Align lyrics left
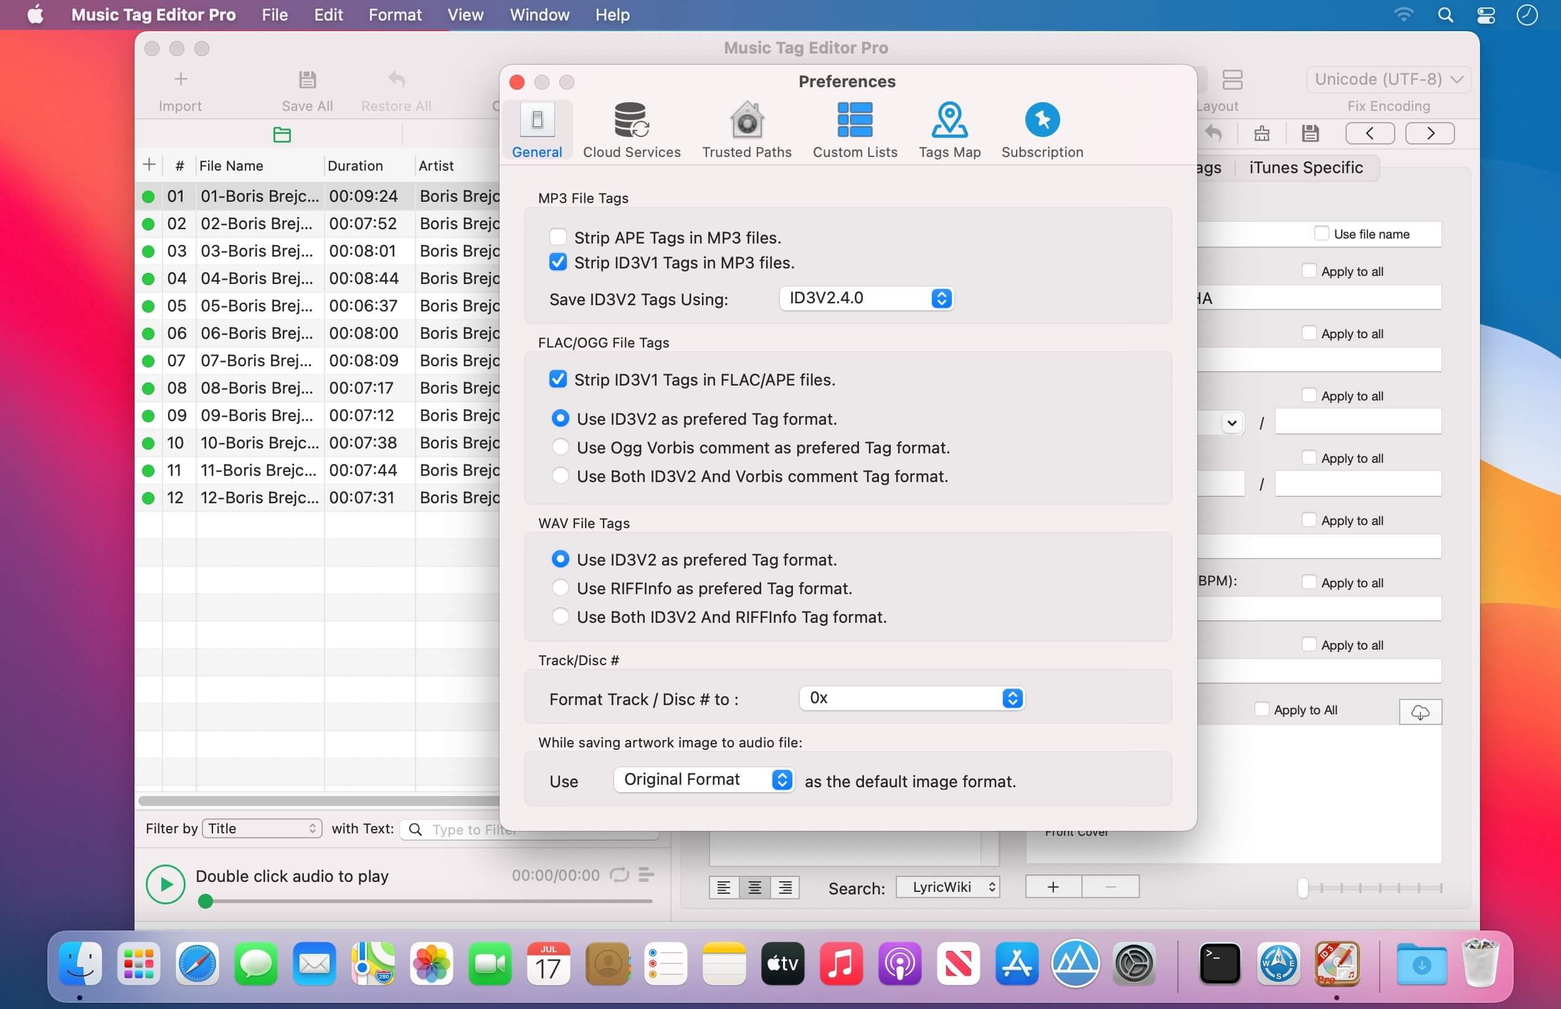This screenshot has width=1561, height=1009. (x=724, y=887)
